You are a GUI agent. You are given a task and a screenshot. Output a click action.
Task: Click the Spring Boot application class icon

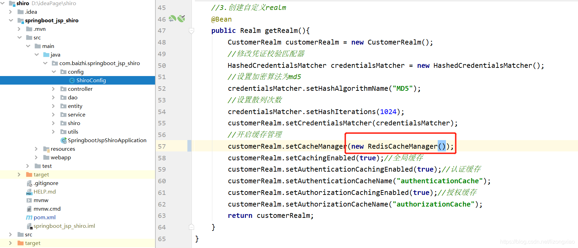[x=63, y=140]
